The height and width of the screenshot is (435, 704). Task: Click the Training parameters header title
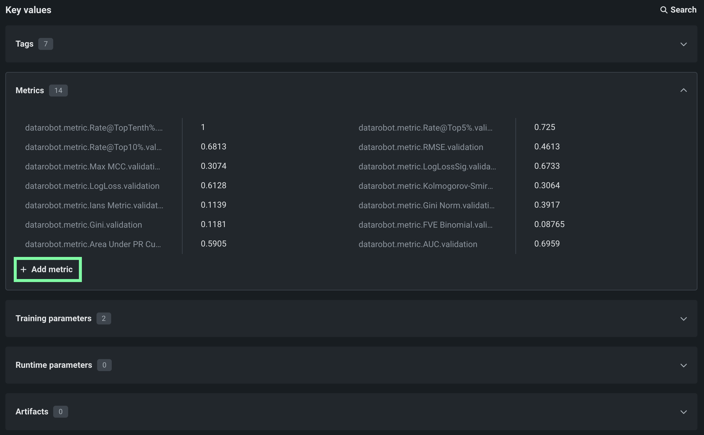[x=53, y=318]
